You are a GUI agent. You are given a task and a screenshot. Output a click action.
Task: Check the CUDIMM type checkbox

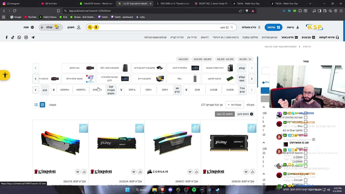305,162
